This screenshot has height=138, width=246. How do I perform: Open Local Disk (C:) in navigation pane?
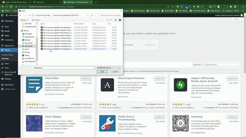(x=29, y=58)
